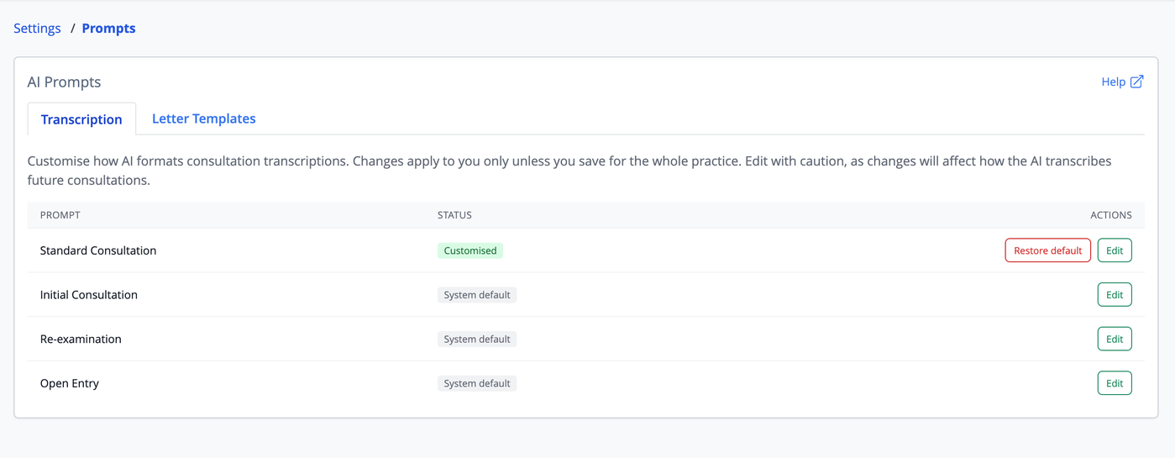Image resolution: width=1175 pixels, height=458 pixels.
Task: Restore default for Standard Consultation
Action: coord(1047,250)
